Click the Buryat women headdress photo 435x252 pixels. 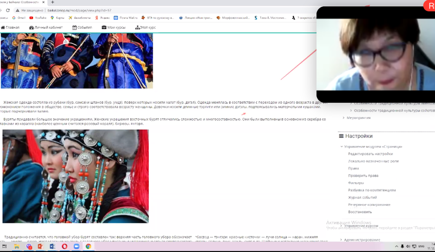coord(76,176)
